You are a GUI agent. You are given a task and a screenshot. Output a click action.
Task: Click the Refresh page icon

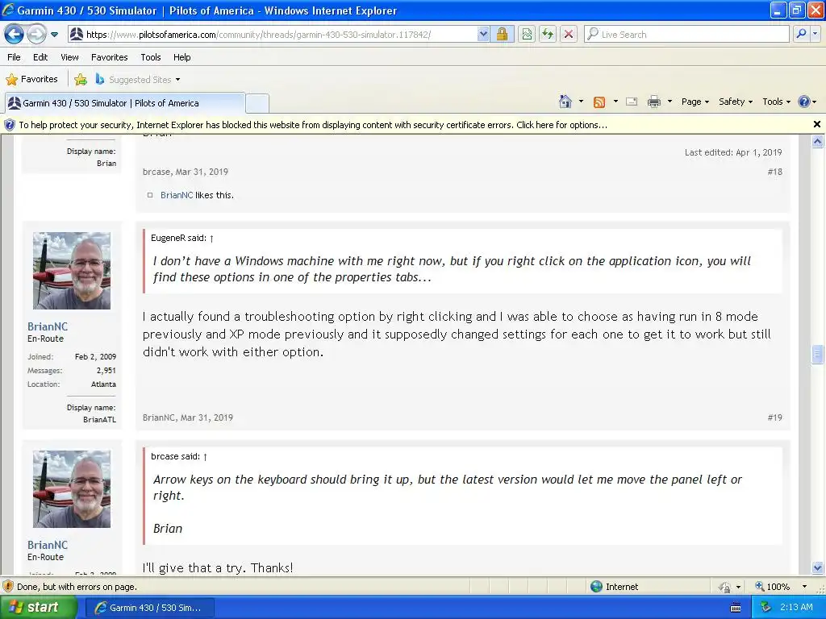point(548,35)
